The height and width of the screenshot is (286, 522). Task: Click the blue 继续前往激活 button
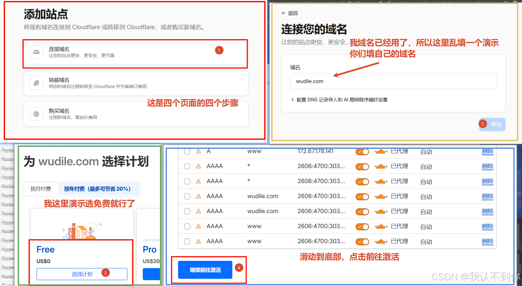click(x=205, y=270)
